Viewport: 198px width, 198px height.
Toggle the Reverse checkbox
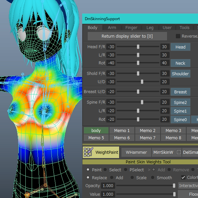click(x=178, y=36)
